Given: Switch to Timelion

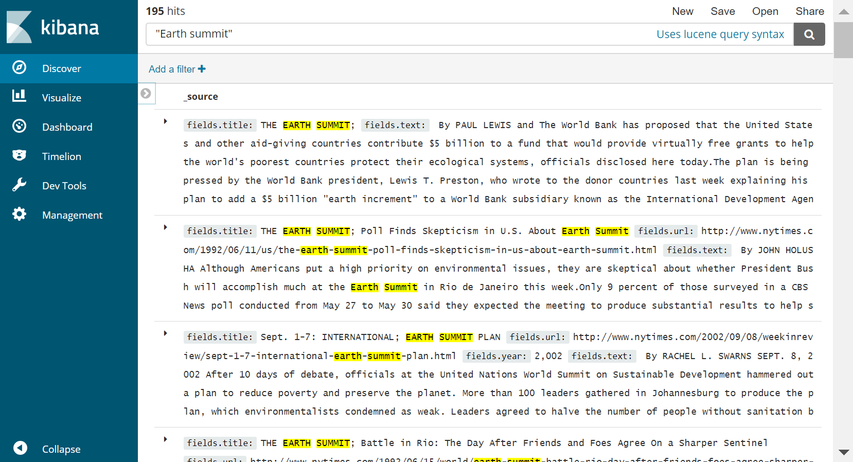Looking at the screenshot, I should click(x=62, y=156).
